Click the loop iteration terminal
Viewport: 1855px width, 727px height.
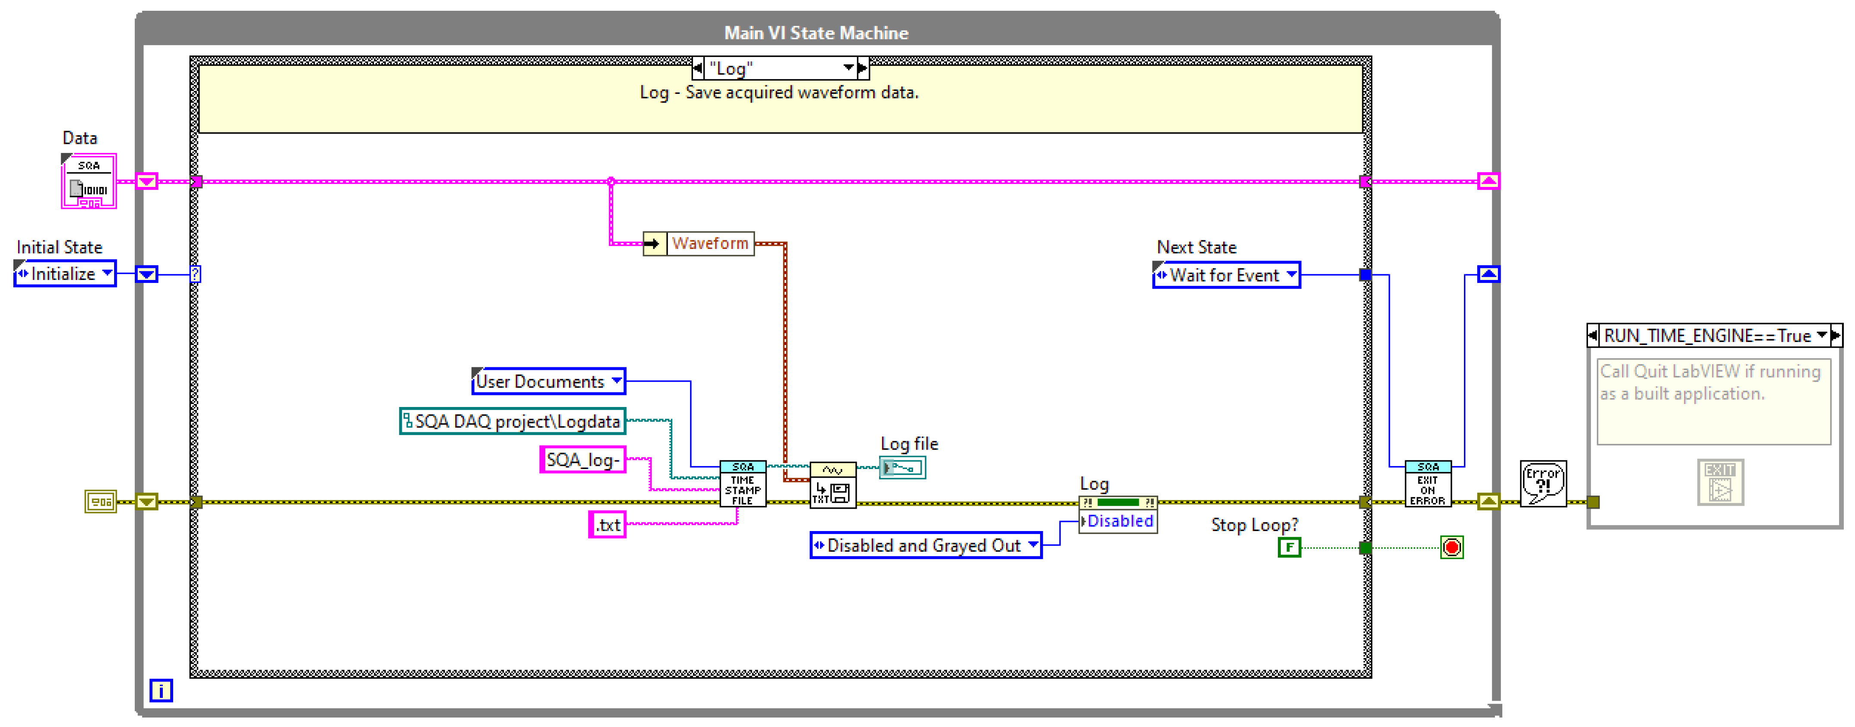pyautogui.click(x=161, y=690)
